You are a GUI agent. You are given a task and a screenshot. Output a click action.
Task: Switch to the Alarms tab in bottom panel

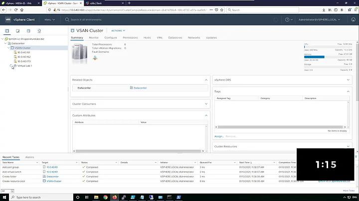click(x=29, y=157)
